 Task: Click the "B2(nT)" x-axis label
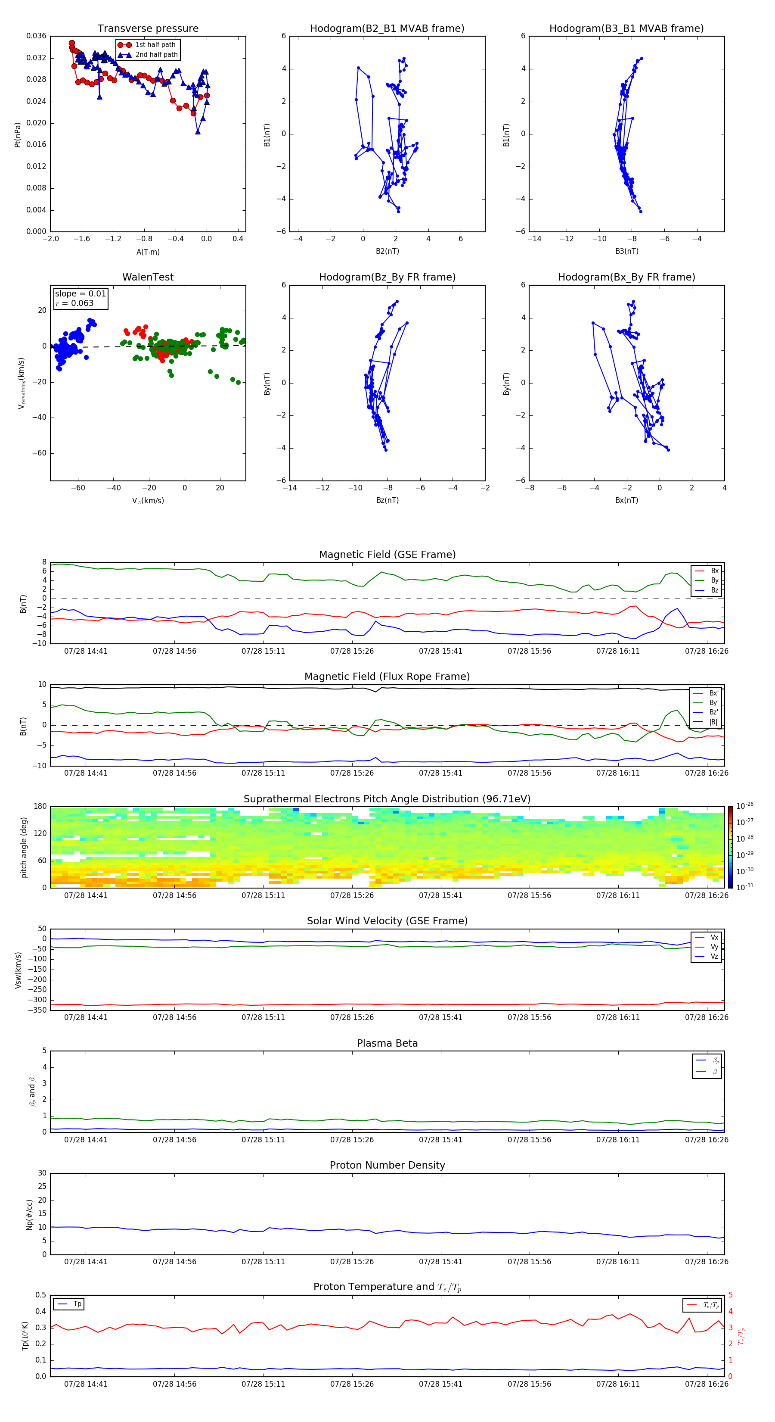387,251
